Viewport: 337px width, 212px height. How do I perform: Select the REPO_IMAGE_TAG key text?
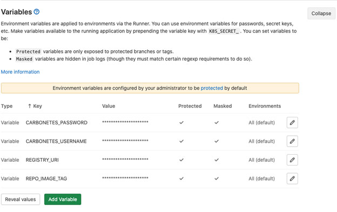point(46,178)
